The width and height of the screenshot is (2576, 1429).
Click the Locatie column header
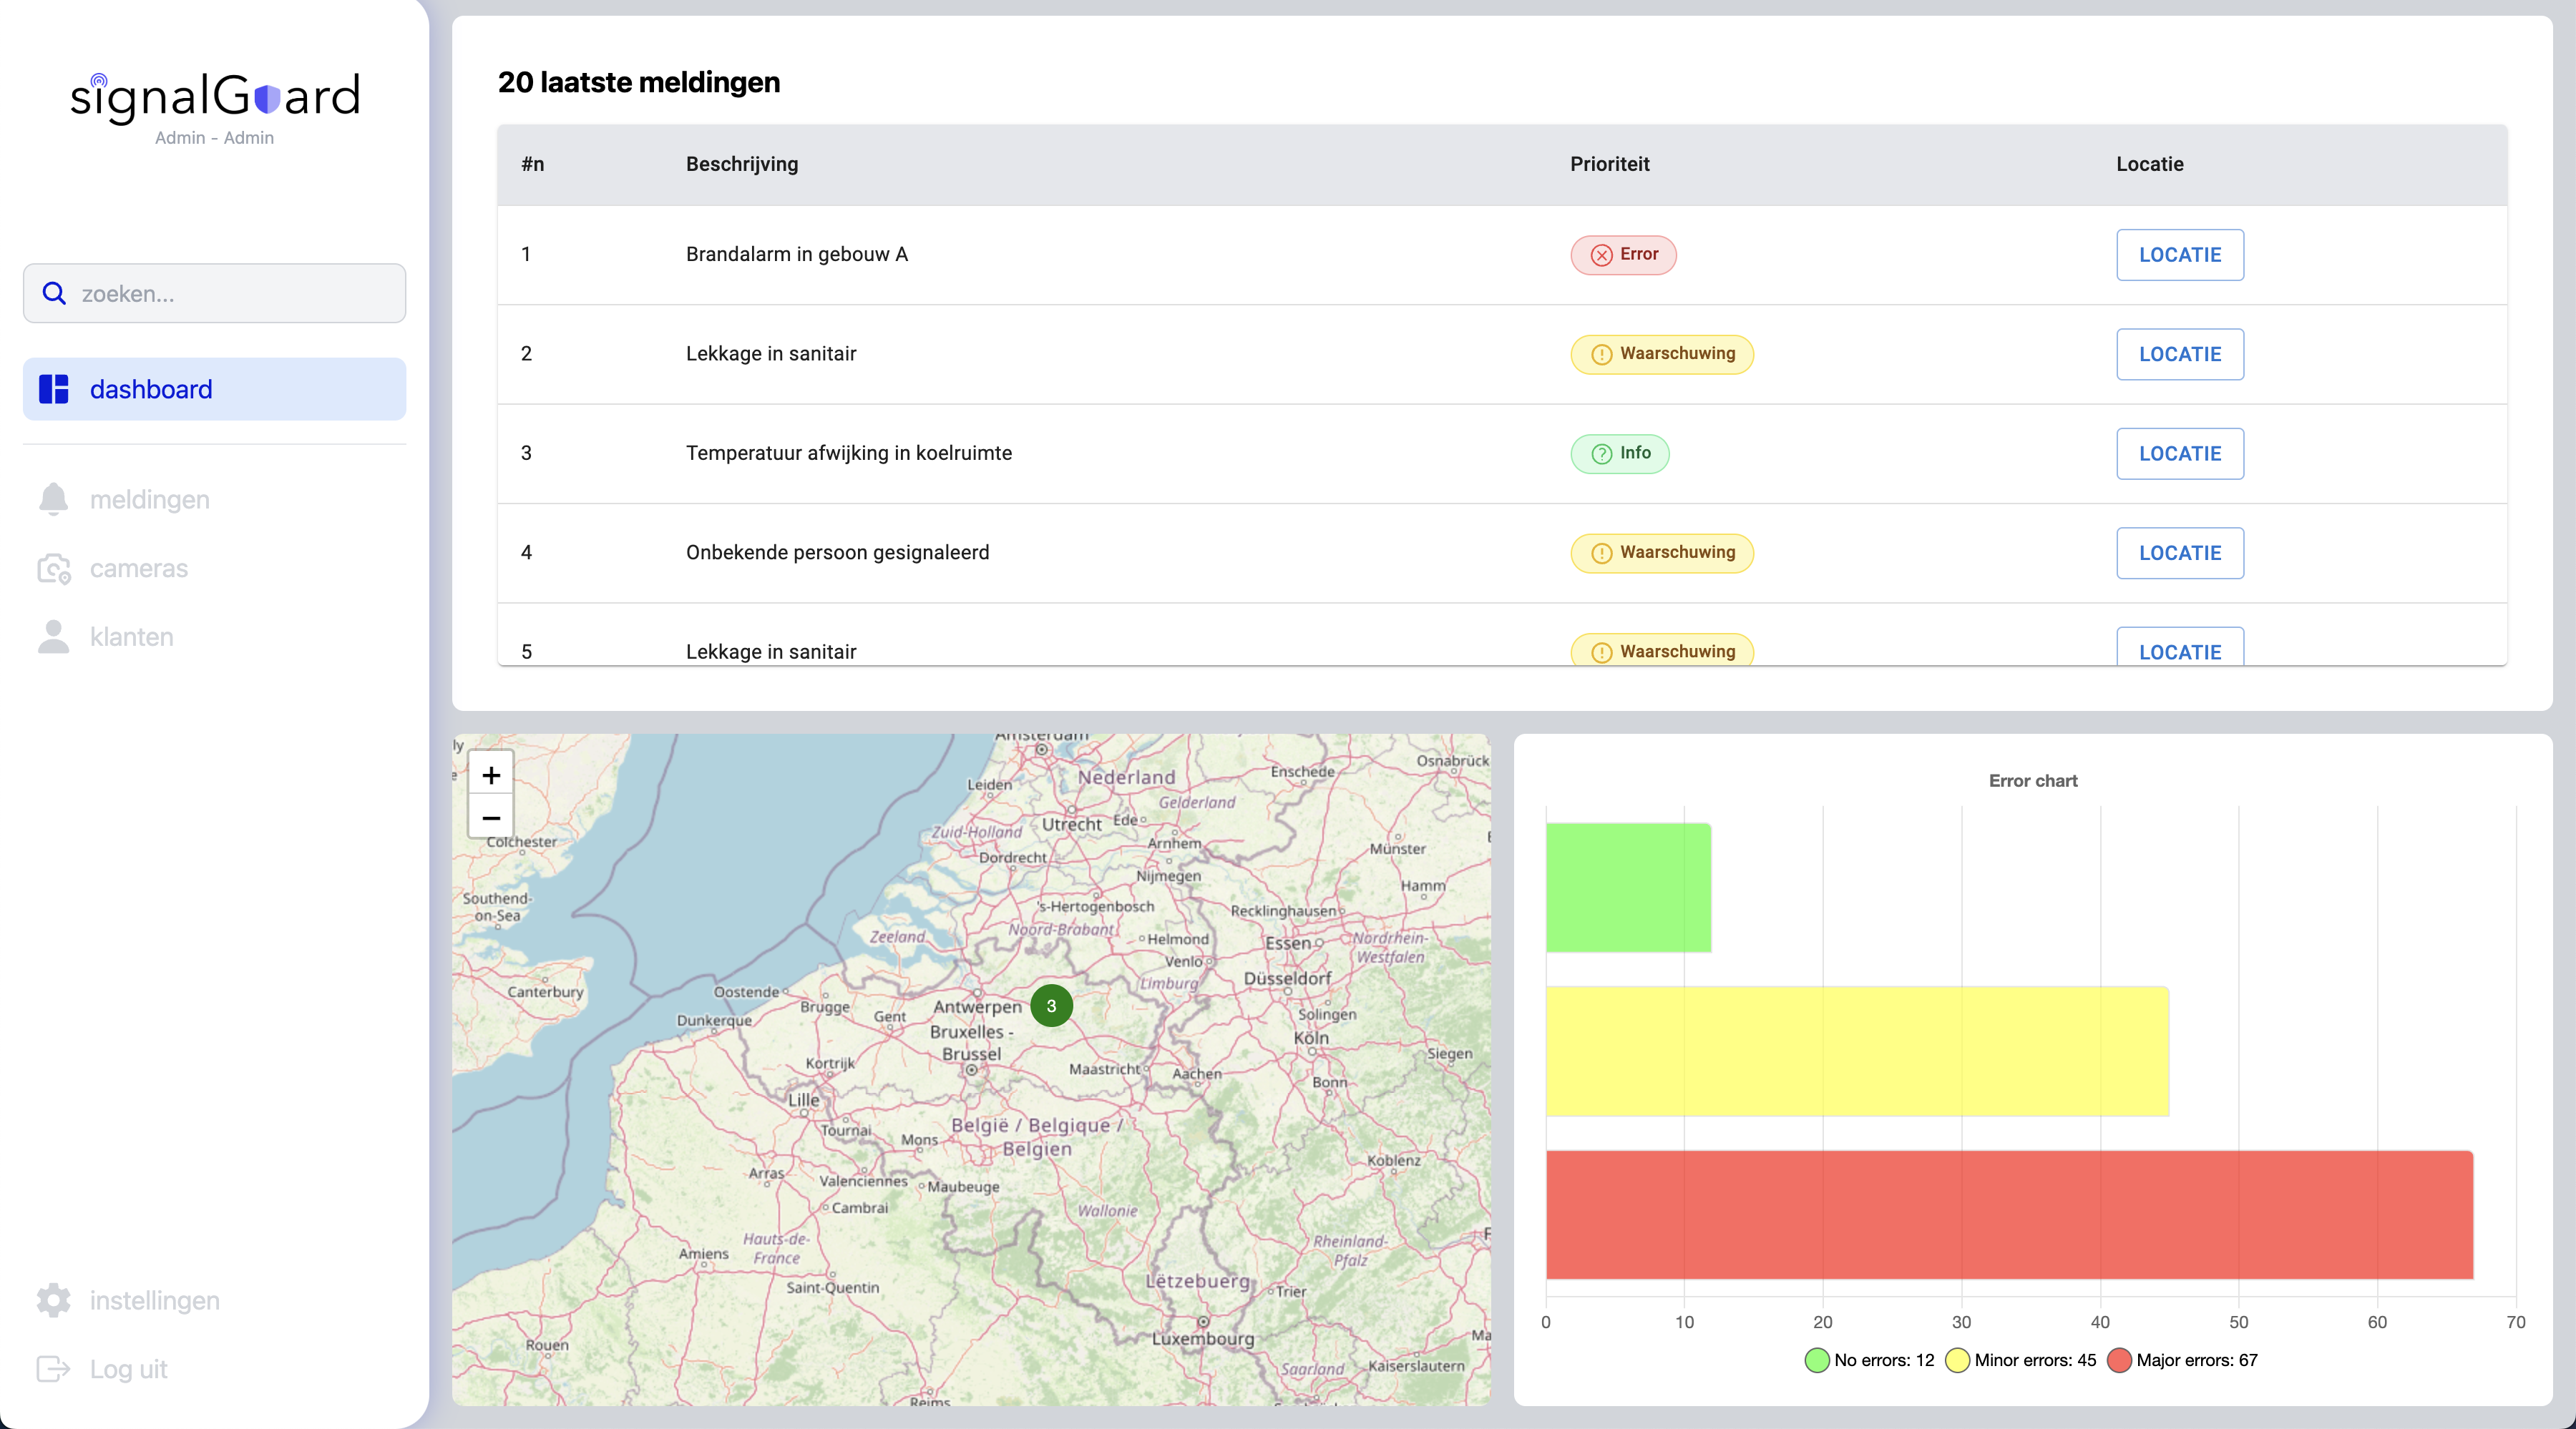(x=2149, y=164)
